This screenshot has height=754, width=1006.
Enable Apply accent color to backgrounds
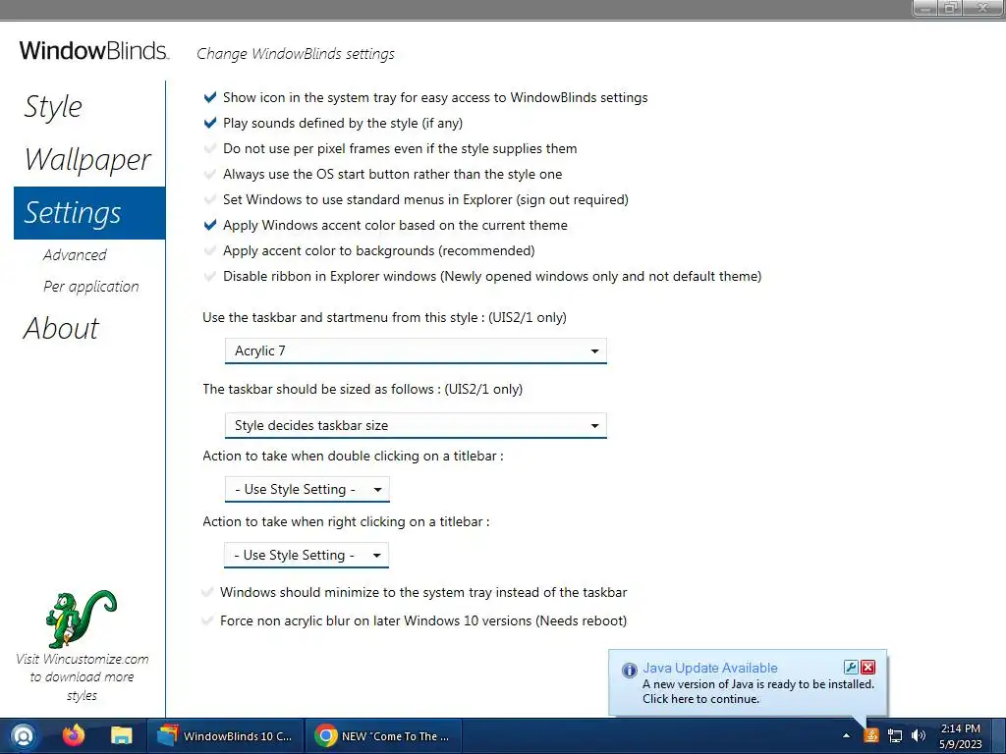(x=210, y=250)
